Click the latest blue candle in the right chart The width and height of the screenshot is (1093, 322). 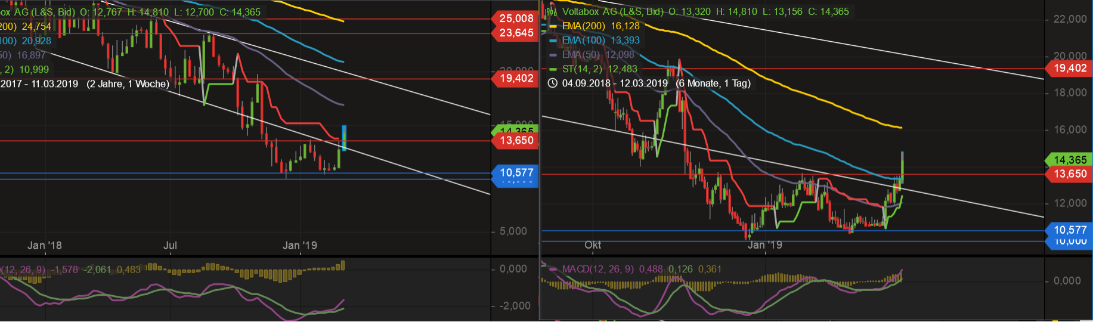[902, 167]
